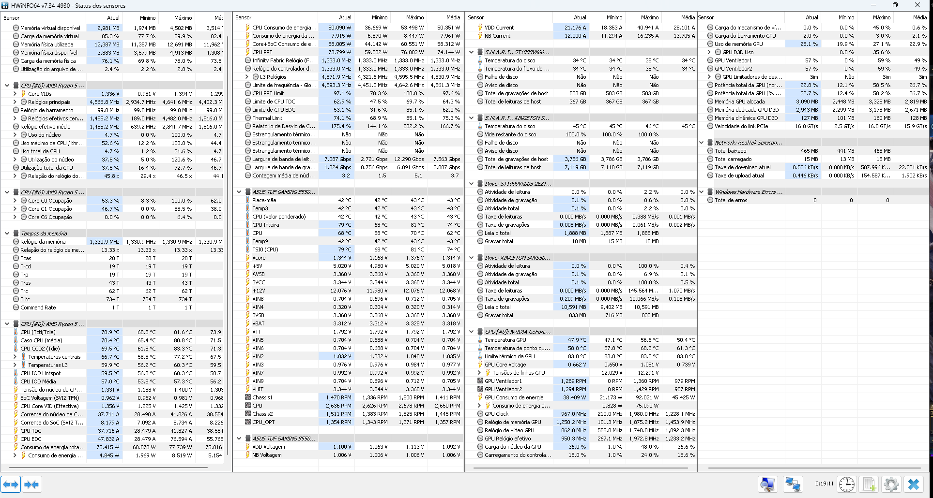Select the VBAT voltage row
Viewport: 933px width, 498px height.
click(348, 323)
